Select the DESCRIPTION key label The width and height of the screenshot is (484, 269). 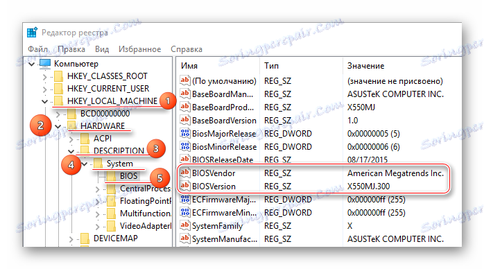119,151
